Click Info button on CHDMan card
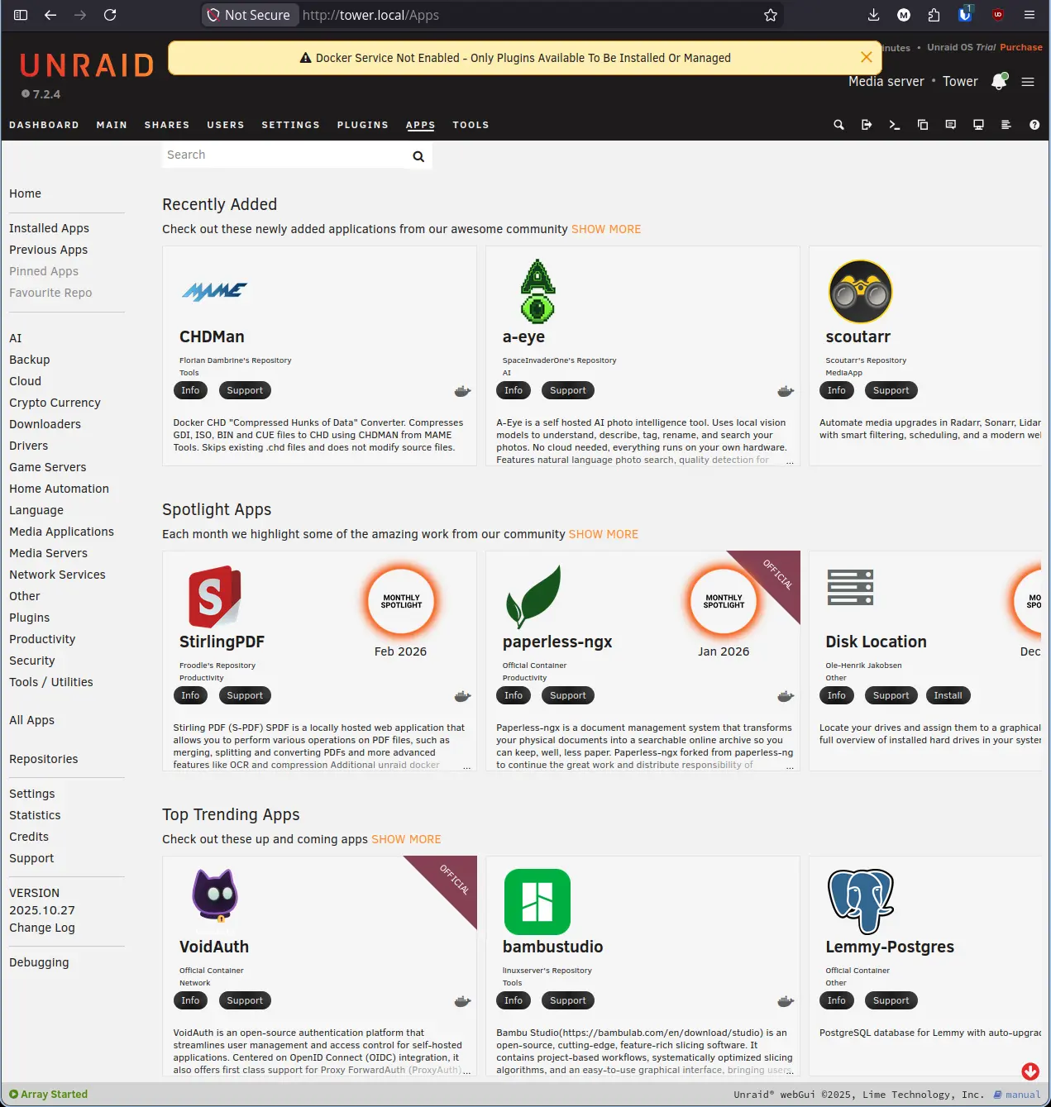Screen dimensions: 1051x1107 pos(190,390)
